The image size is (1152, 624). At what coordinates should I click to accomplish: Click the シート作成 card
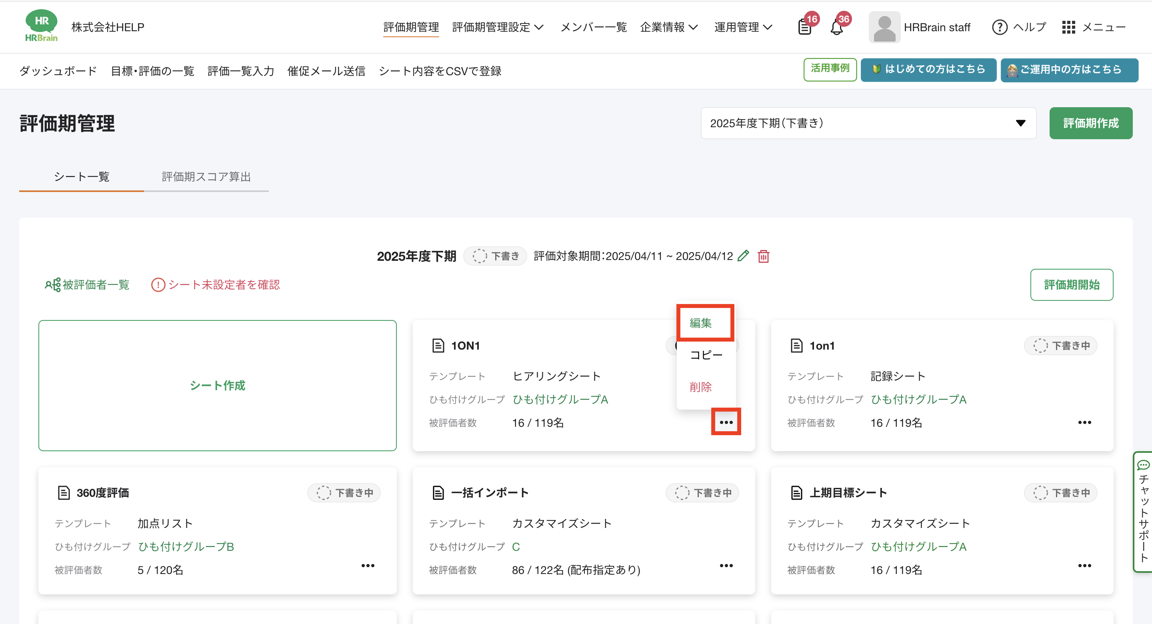(217, 385)
